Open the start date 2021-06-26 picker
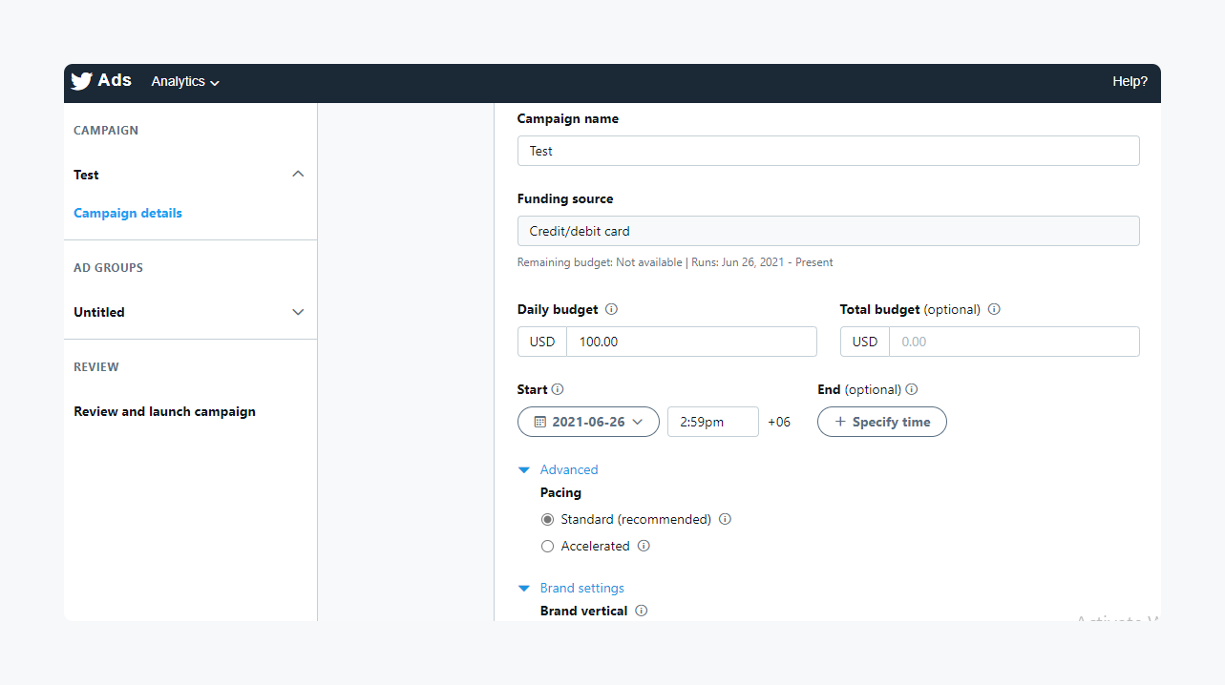 (x=588, y=422)
